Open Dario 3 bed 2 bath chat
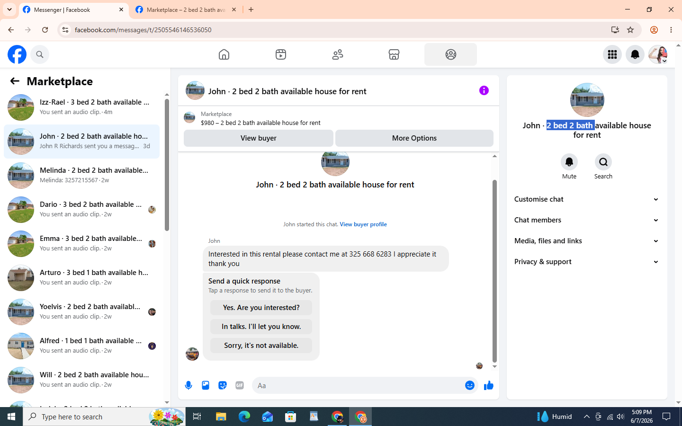The height and width of the screenshot is (426, 682). click(82, 209)
